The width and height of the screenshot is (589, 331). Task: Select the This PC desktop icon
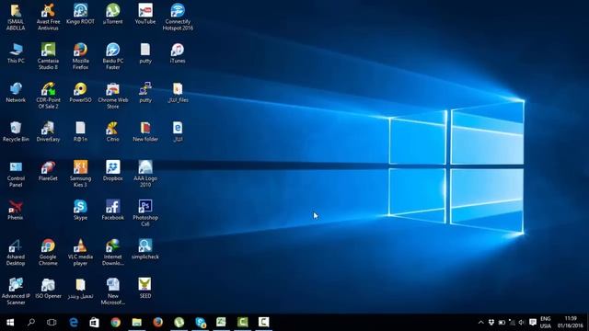pos(16,53)
